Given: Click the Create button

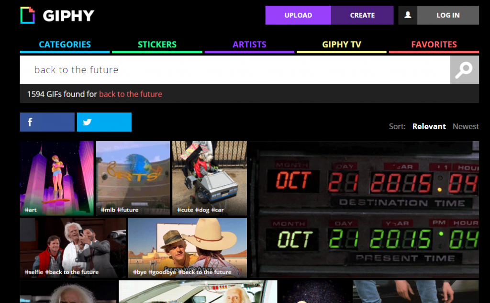Looking at the screenshot, I should [x=362, y=15].
